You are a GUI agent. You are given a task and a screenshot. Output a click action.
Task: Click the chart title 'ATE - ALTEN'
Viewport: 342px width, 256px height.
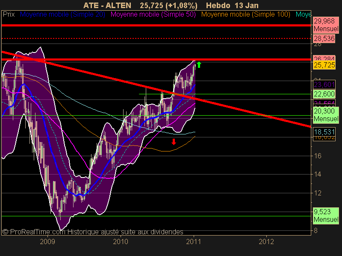(x=107, y=6)
